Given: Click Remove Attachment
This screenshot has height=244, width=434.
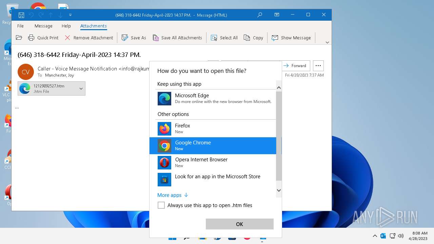Looking at the screenshot, I should pos(89,38).
